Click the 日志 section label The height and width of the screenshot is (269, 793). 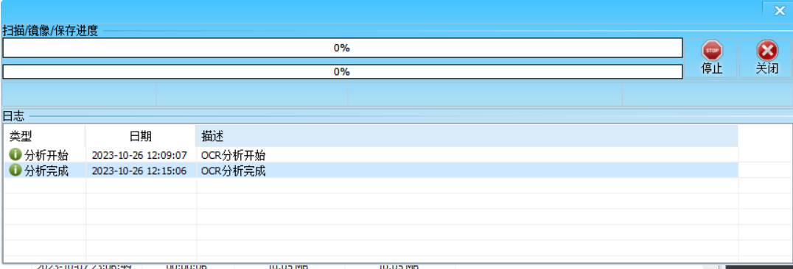tap(13, 116)
